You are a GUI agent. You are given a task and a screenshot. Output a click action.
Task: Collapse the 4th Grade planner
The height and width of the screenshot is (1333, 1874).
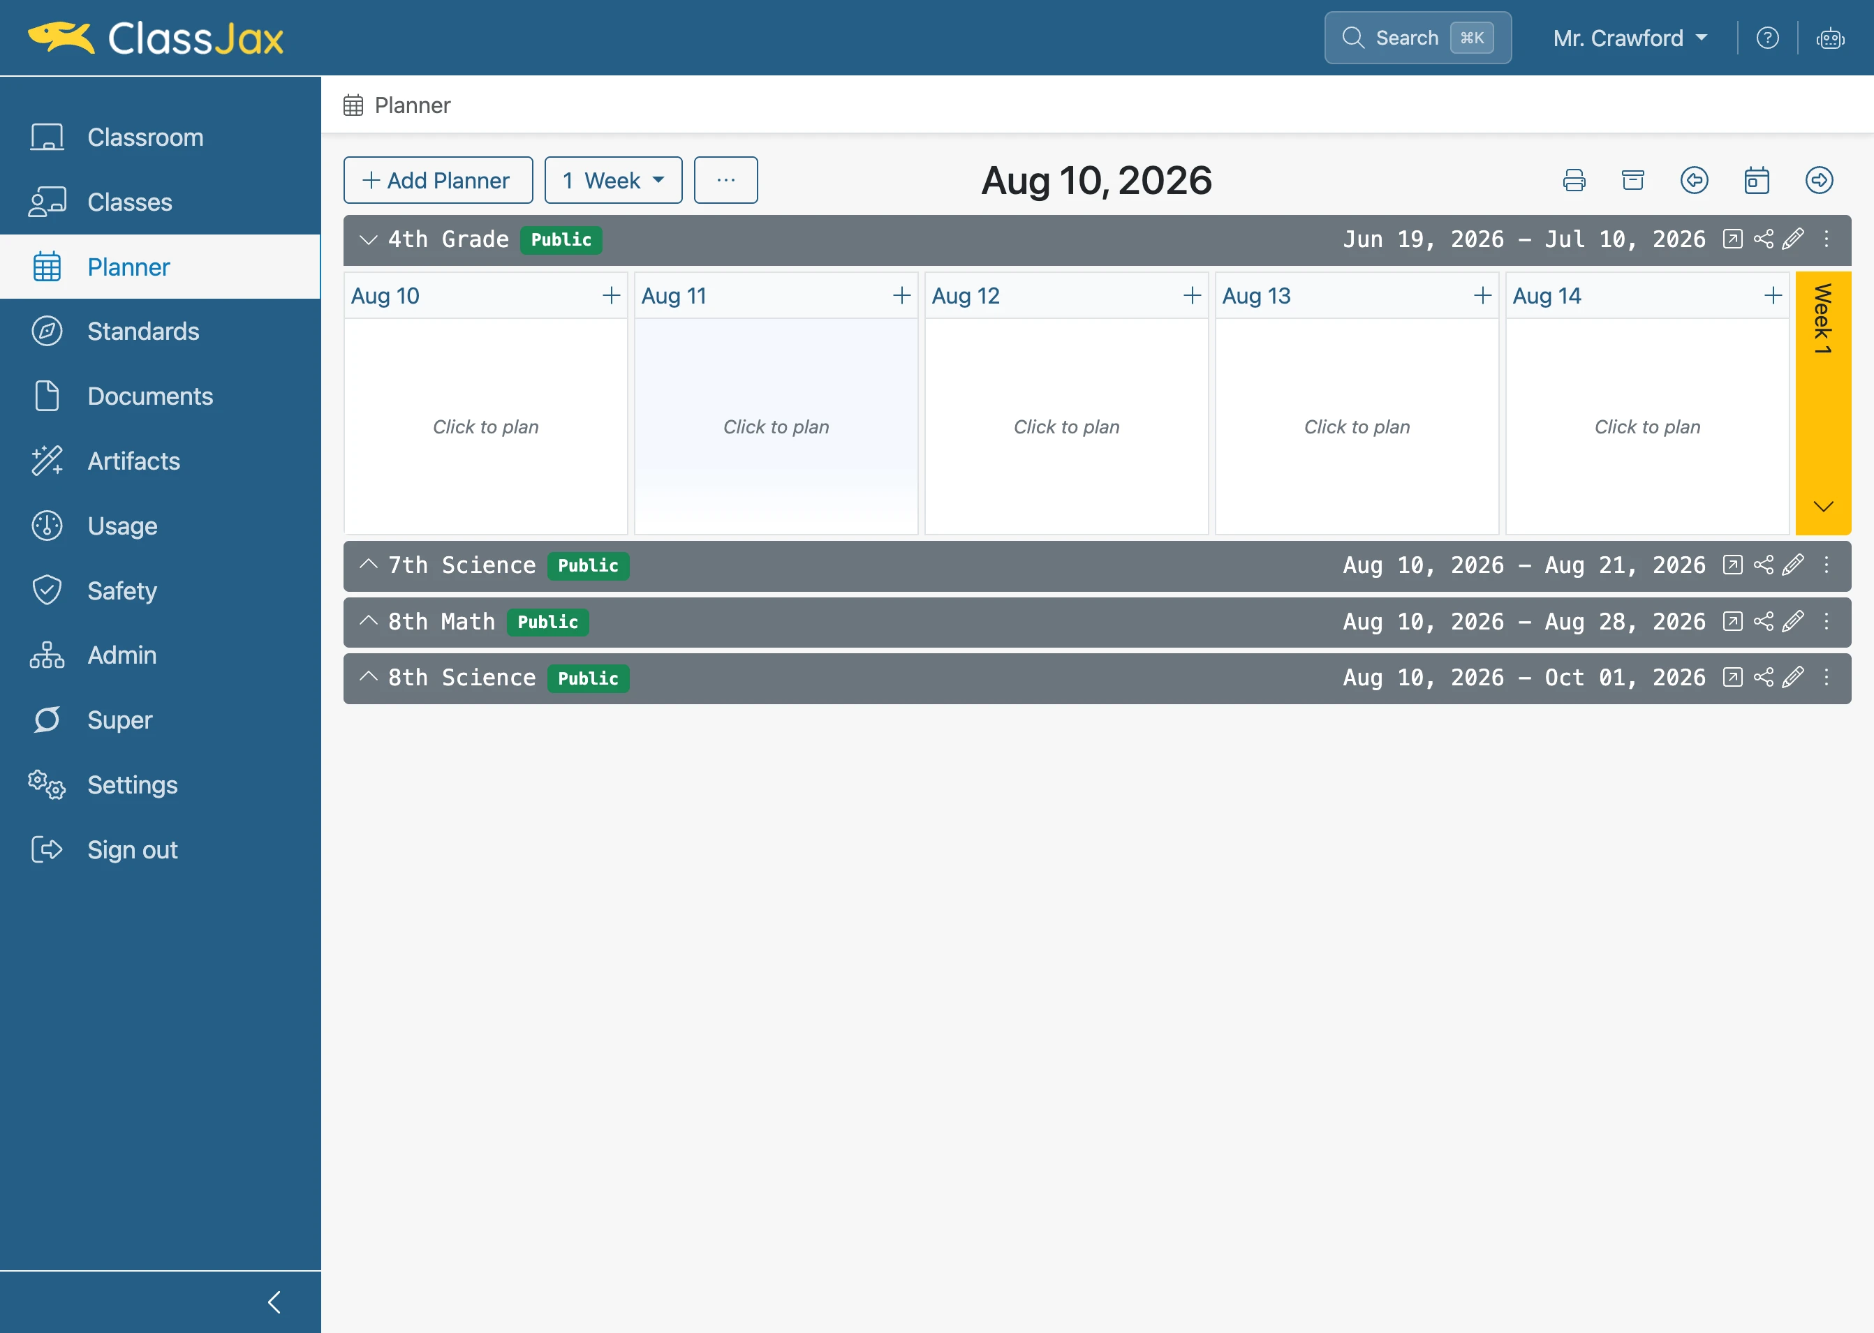368,239
